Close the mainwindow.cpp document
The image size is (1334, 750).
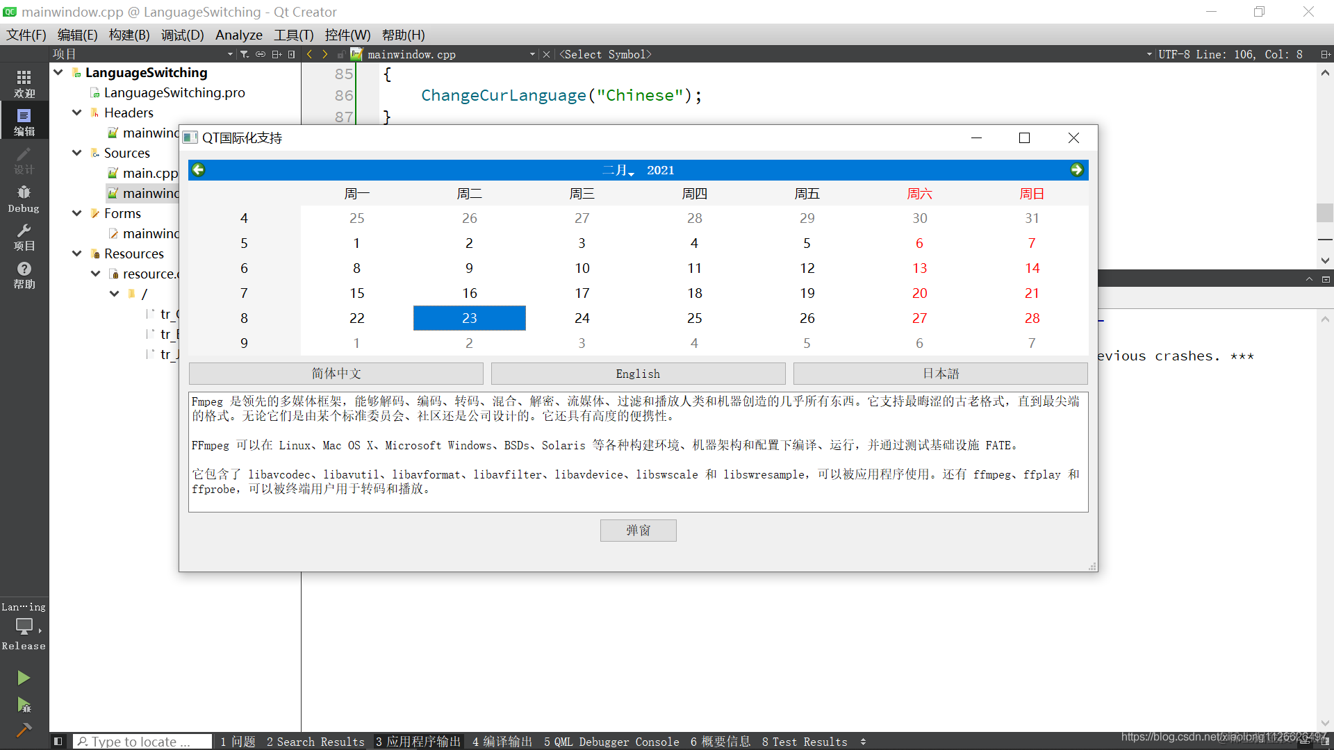(547, 54)
